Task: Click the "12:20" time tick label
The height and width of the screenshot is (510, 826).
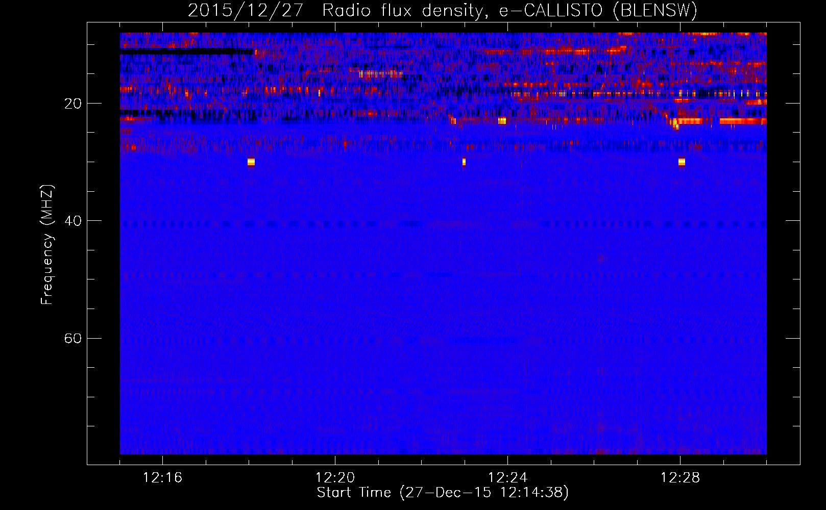Action: 335,477
